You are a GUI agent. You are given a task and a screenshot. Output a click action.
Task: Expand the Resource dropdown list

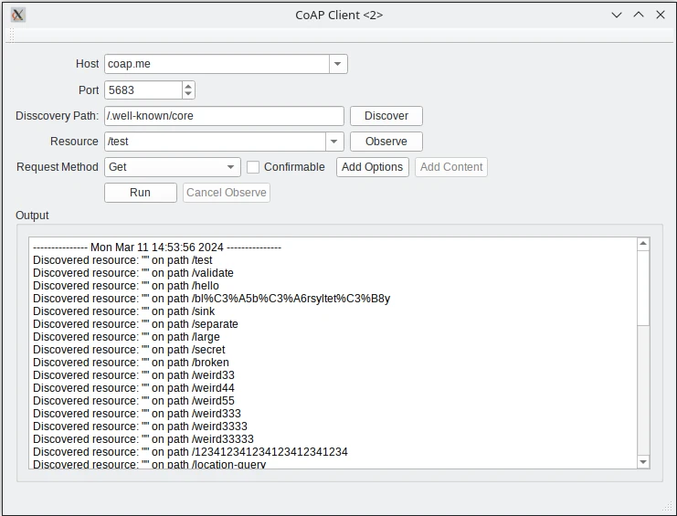tap(334, 142)
